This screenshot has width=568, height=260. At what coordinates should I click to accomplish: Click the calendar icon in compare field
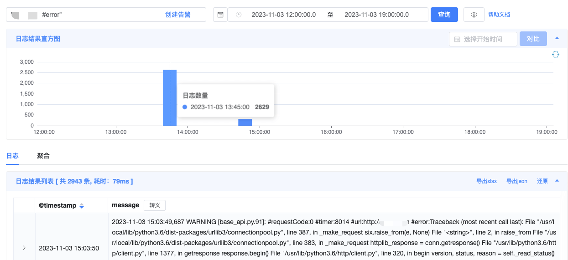point(457,39)
